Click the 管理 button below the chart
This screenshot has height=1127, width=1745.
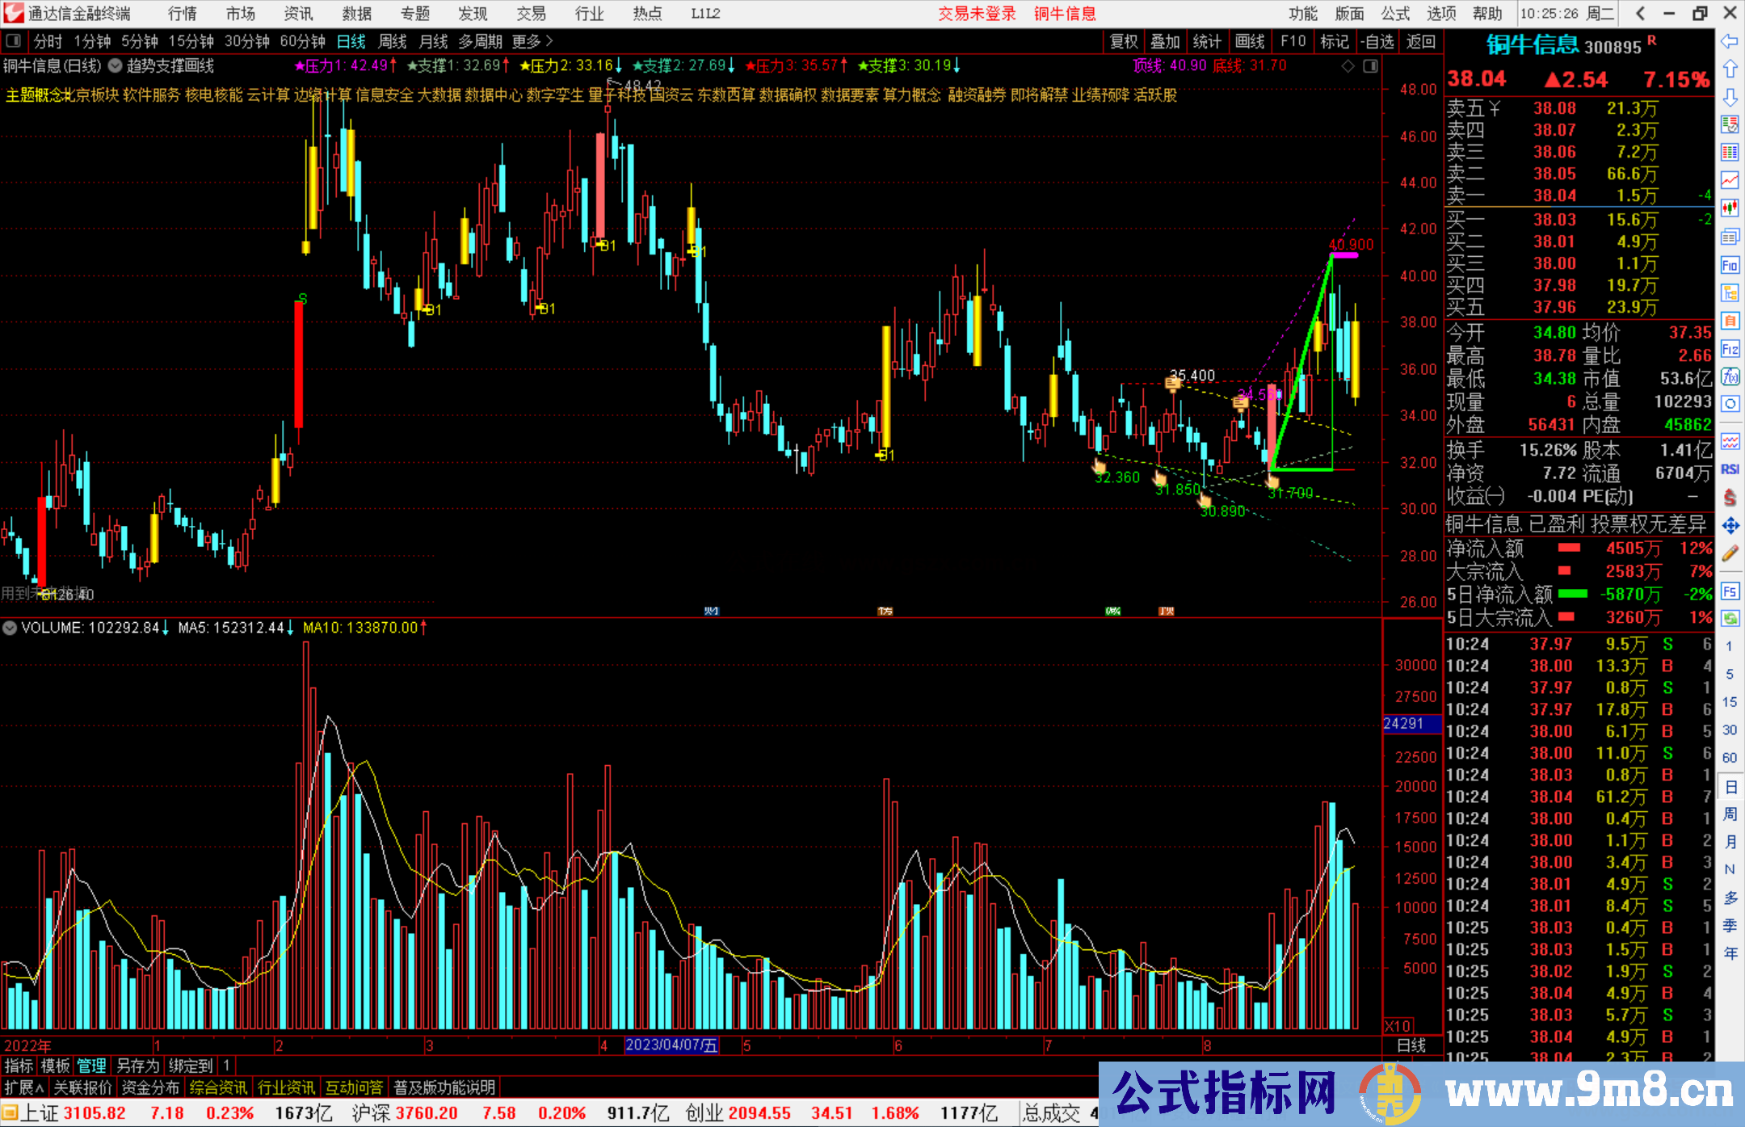point(91,1066)
